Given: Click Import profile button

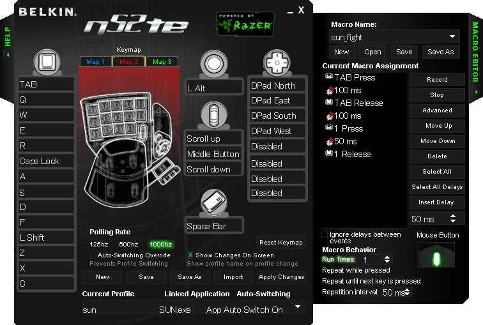Looking at the screenshot, I should coord(233,277).
